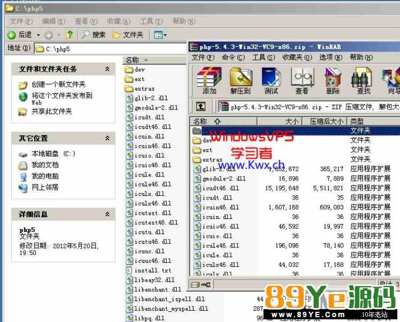Click WinRAR Test (测试) icon
The height and width of the screenshot is (322, 400).
271,80
